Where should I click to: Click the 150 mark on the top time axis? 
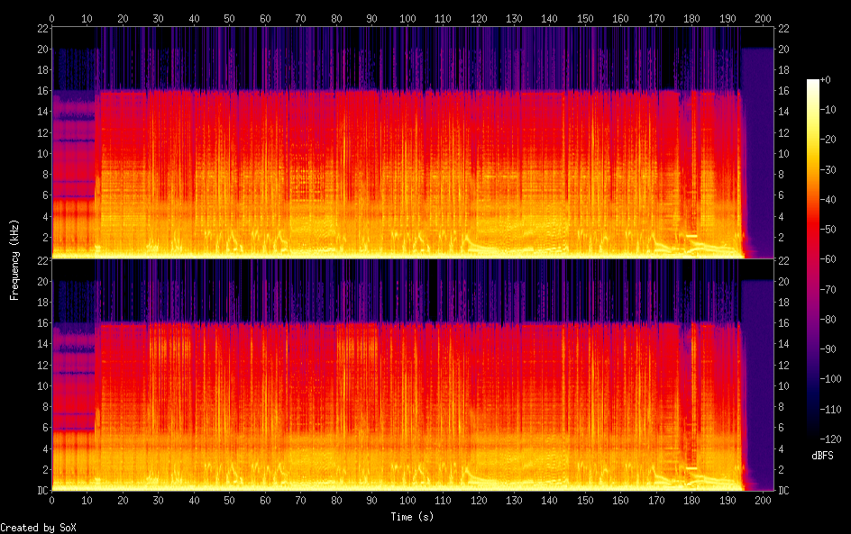(585, 18)
